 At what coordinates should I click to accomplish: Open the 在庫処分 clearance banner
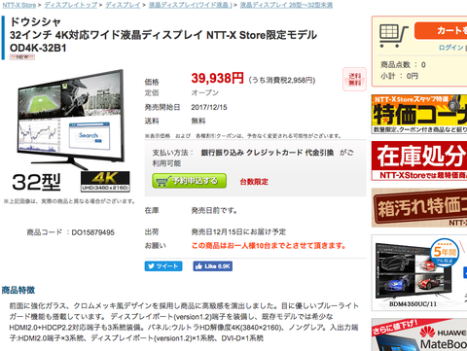coord(419,160)
